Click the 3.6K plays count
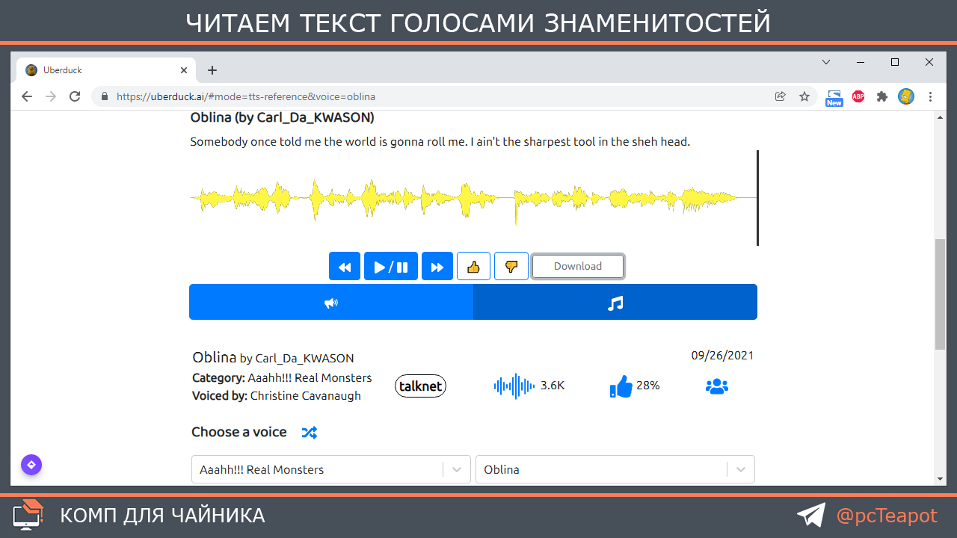 pos(553,386)
